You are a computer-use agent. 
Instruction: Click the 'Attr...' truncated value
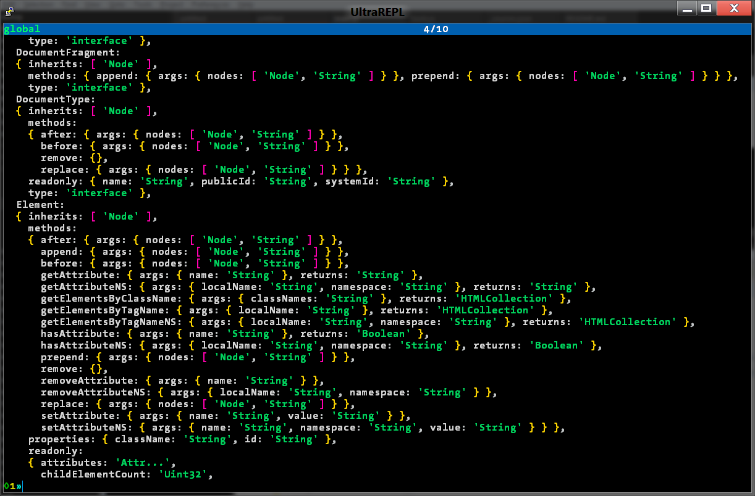coord(143,463)
